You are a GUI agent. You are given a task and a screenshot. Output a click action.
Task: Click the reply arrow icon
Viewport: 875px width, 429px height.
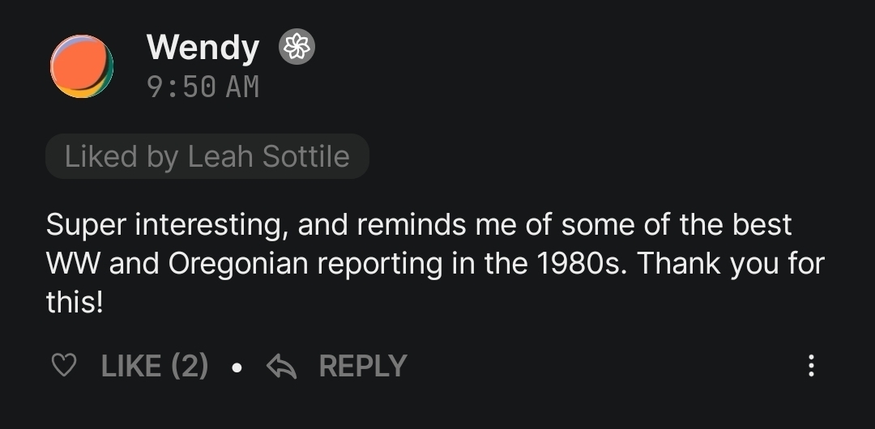pyautogui.click(x=281, y=367)
